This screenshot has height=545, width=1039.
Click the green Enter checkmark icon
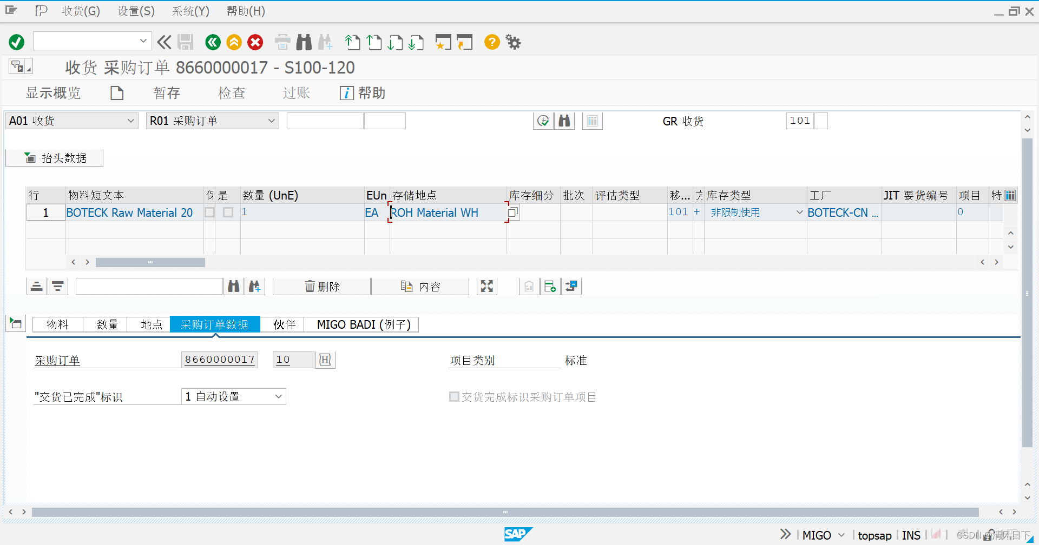point(17,42)
